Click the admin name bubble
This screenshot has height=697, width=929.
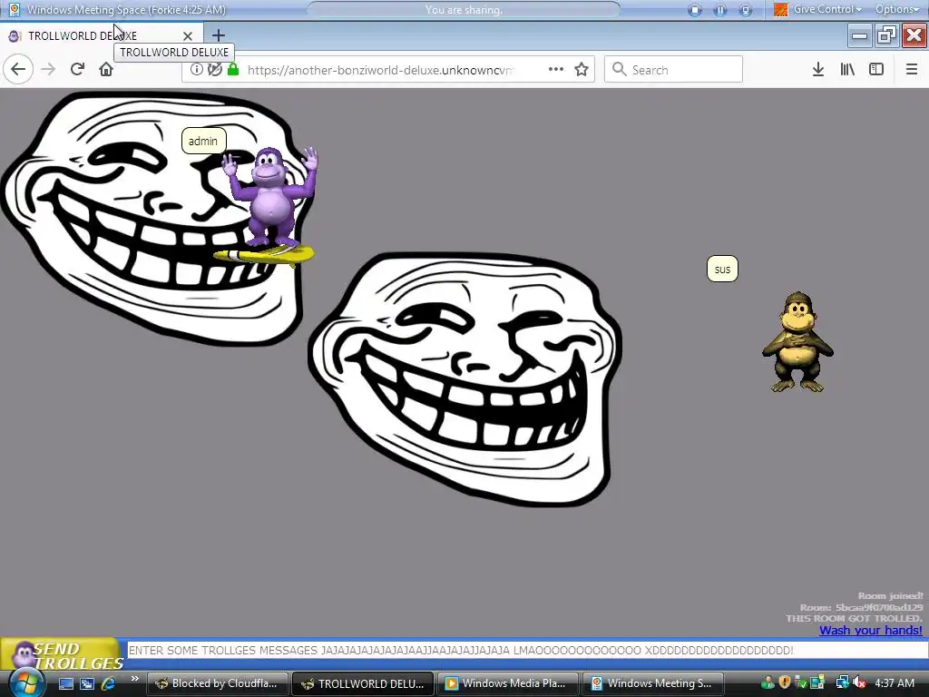tap(203, 141)
